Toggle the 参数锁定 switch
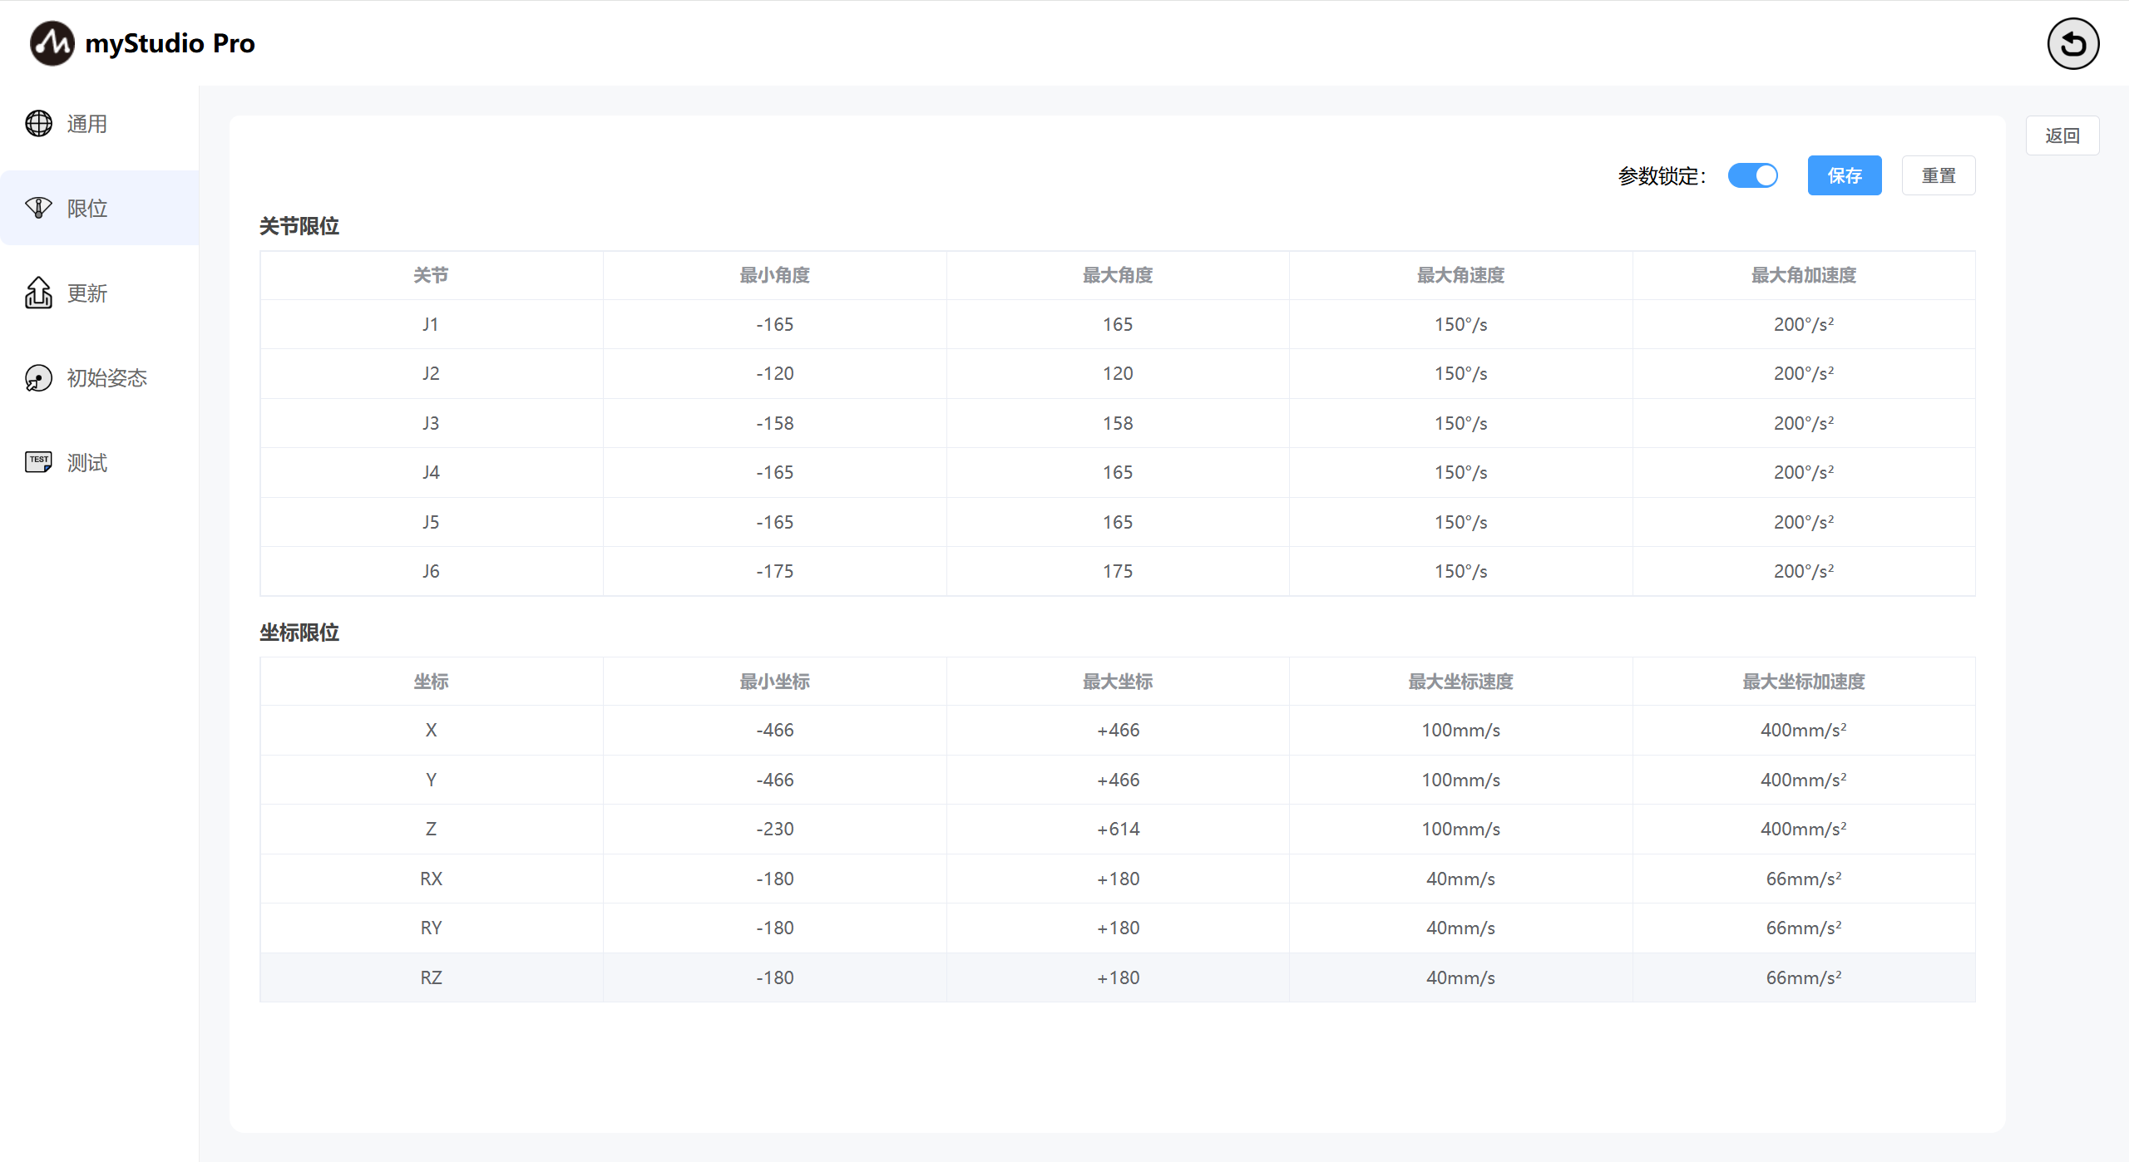This screenshot has height=1162, width=2129. (1752, 175)
